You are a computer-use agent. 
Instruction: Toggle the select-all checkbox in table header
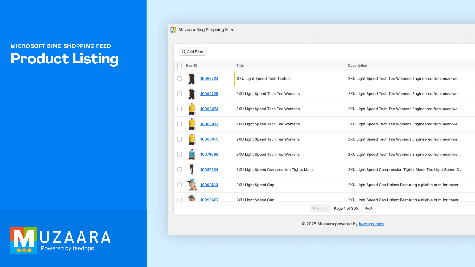point(179,66)
